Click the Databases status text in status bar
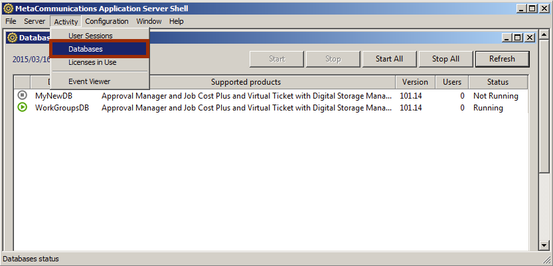553x266 pixels. click(31, 259)
